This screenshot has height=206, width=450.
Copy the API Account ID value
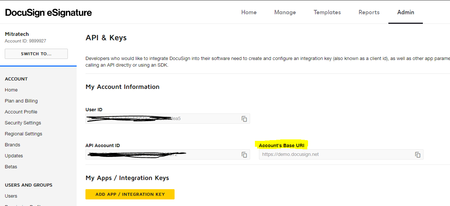point(244,155)
